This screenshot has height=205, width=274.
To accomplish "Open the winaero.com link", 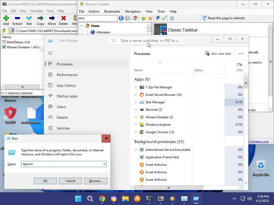I will click(258, 141).
